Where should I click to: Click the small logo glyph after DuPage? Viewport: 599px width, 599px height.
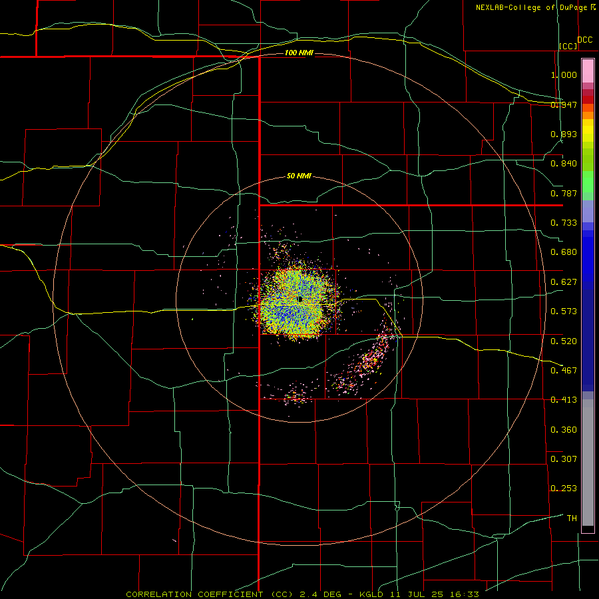click(x=593, y=7)
